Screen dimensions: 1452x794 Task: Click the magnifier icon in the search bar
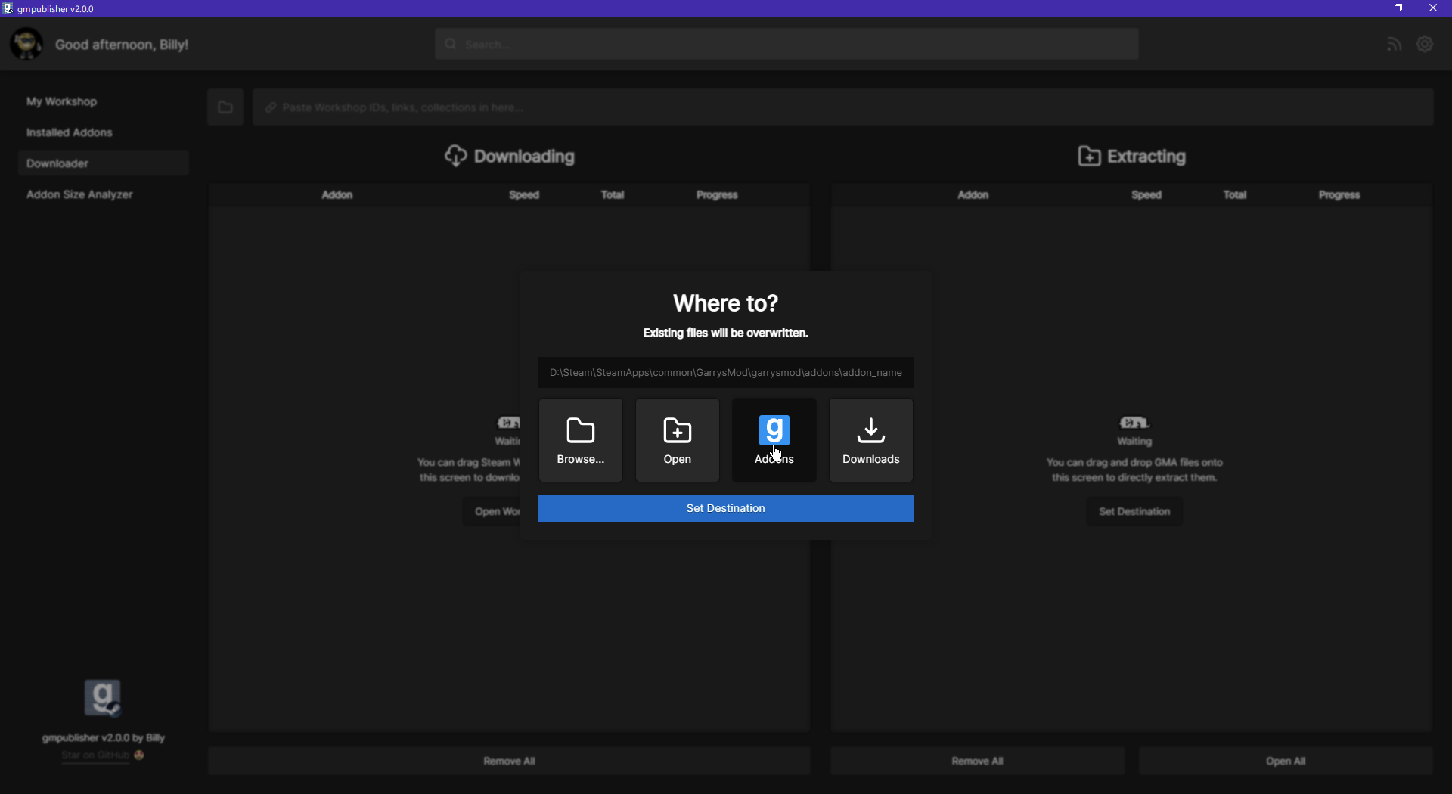[x=451, y=43]
